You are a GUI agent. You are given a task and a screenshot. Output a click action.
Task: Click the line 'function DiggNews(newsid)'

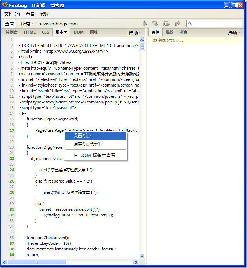click(x=52, y=119)
